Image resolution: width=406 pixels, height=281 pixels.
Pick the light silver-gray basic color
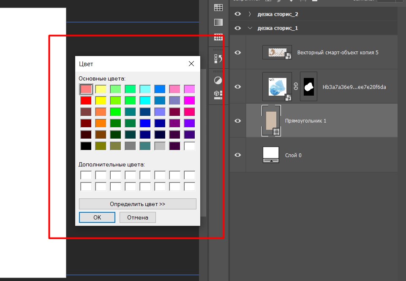[x=160, y=146]
